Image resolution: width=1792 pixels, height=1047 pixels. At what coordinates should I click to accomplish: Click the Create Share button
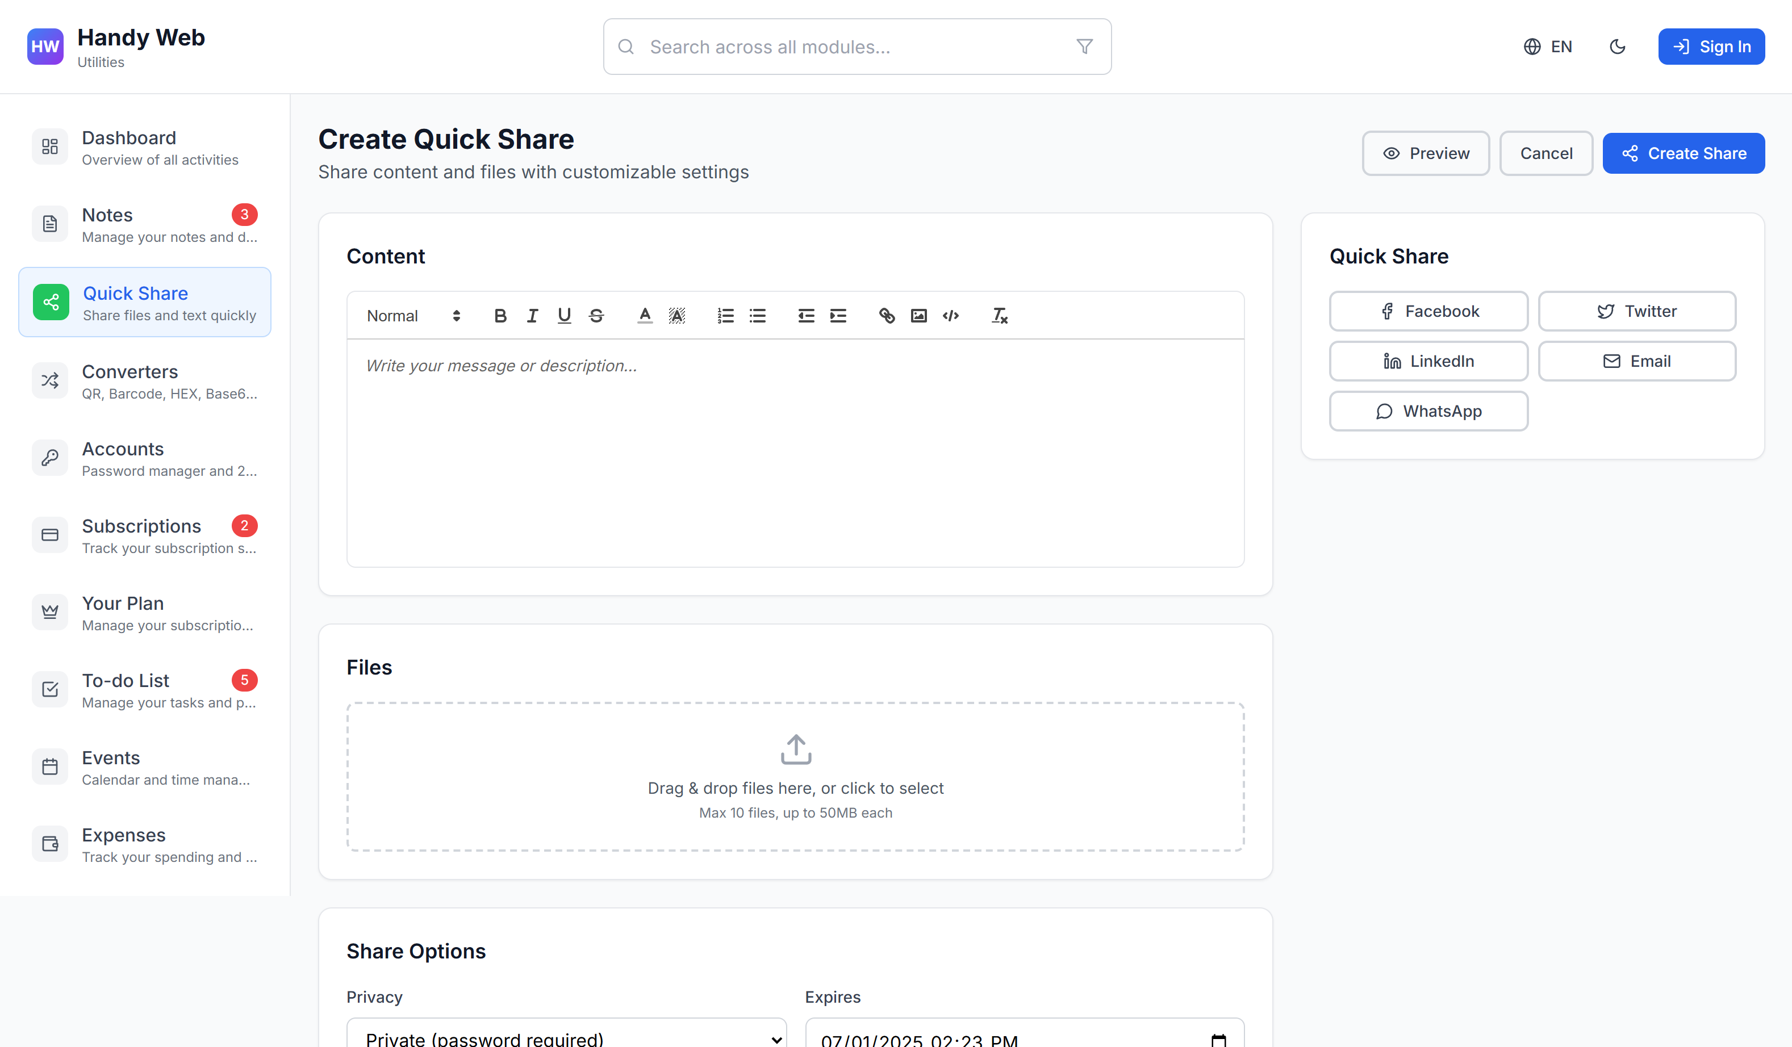(x=1682, y=153)
